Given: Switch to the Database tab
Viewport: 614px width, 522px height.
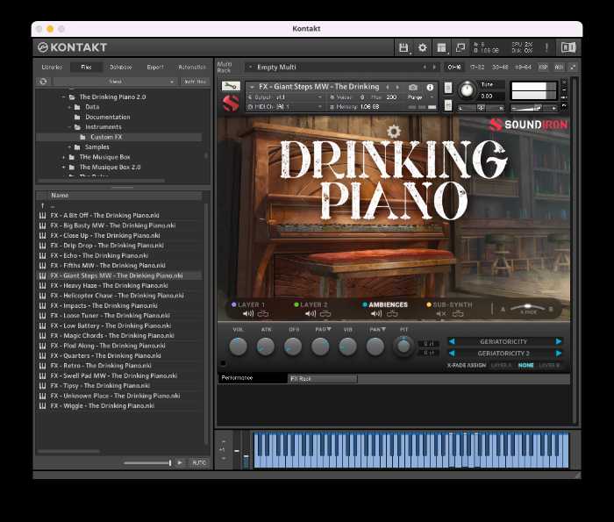Looking at the screenshot, I should tap(121, 68).
